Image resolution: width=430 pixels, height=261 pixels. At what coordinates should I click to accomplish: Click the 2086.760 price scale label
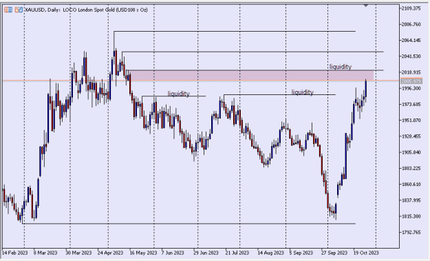411,24
